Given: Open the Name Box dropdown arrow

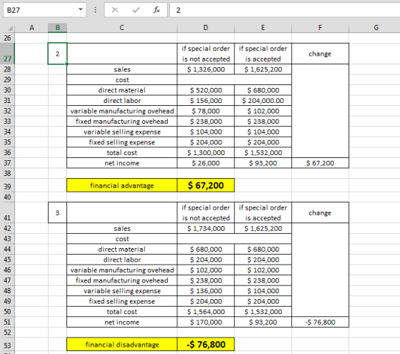Looking at the screenshot, I should coord(81,9).
